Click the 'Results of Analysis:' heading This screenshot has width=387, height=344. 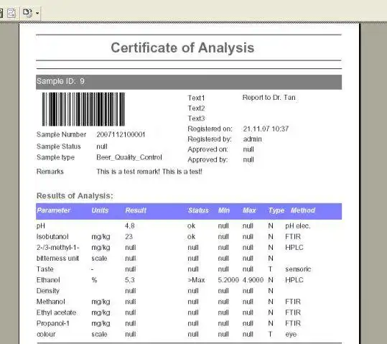(x=75, y=195)
